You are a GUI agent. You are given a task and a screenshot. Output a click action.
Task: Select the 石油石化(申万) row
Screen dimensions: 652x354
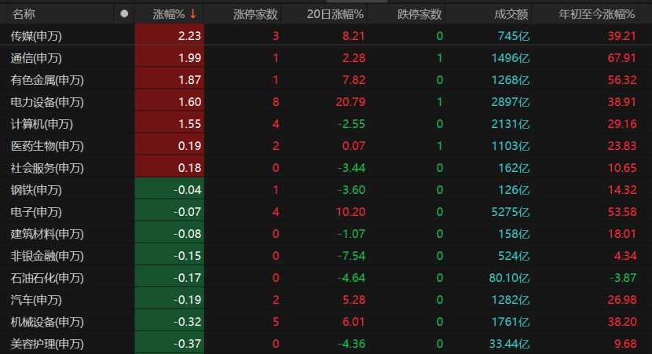(326, 278)
